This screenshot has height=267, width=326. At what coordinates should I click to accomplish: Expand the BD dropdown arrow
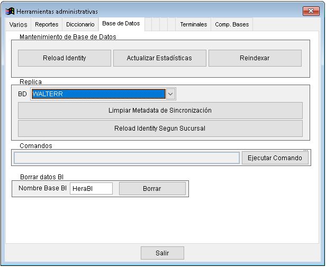170,94
